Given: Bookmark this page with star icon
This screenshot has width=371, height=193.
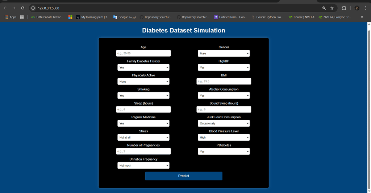Looking at the screenshot, I should pos(332,8).
